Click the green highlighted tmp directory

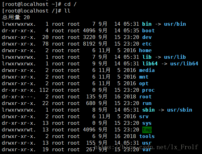[147, 130]
